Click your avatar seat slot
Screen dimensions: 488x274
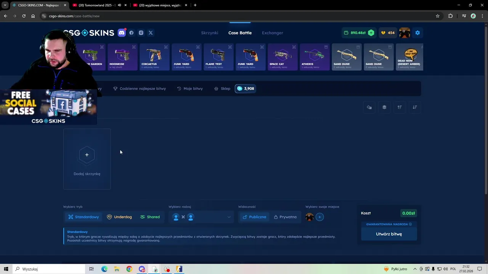[310, 217]
